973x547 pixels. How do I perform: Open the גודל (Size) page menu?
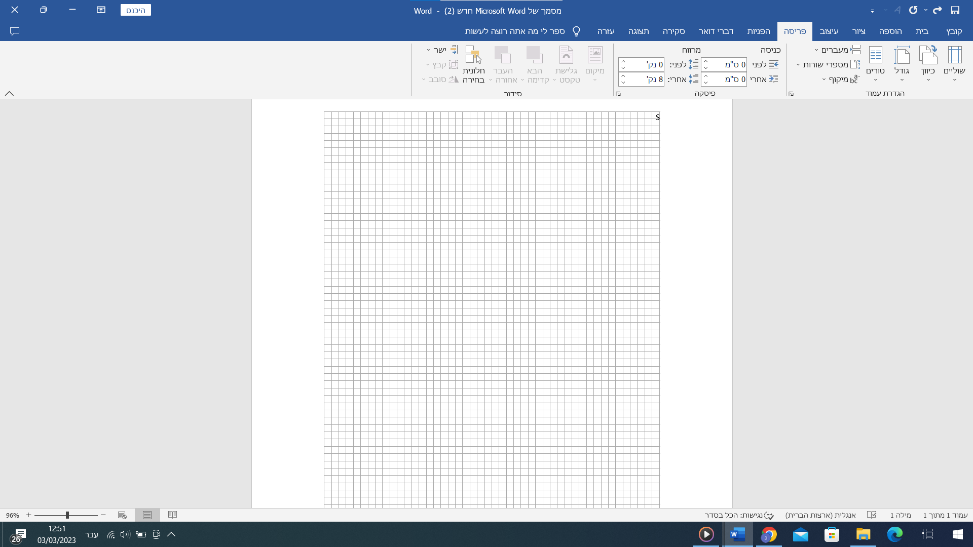pos(902,64)
